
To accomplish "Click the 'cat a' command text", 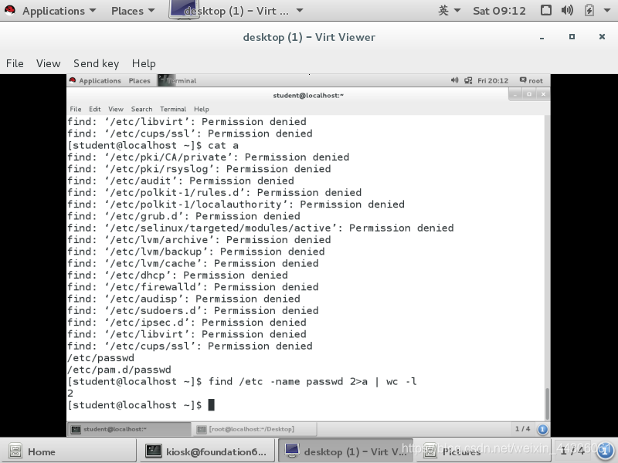I will pyautogui.click(x=223, y=146).
